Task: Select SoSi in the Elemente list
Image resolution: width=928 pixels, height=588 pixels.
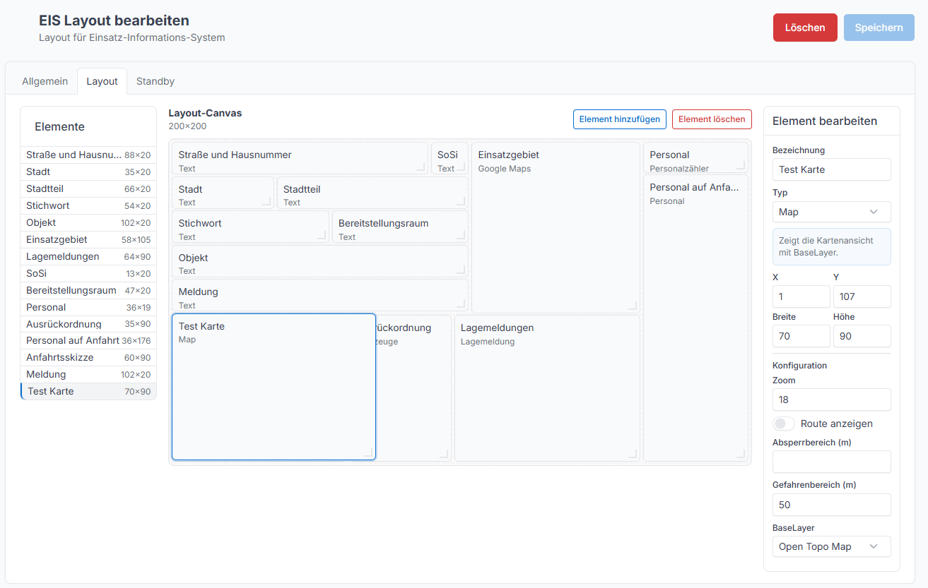Action: click(88, 273)
